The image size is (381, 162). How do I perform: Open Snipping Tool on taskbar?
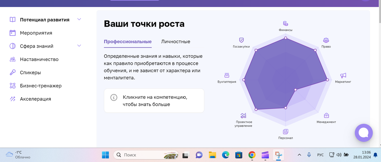278,155
